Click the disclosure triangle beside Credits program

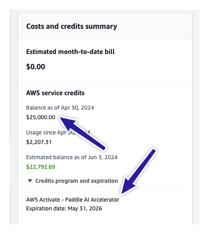(x=30, y=181)
